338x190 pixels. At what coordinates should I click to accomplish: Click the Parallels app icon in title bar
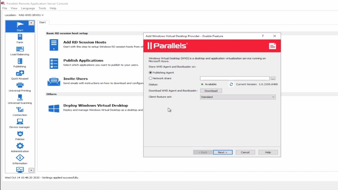coord(3,3)
